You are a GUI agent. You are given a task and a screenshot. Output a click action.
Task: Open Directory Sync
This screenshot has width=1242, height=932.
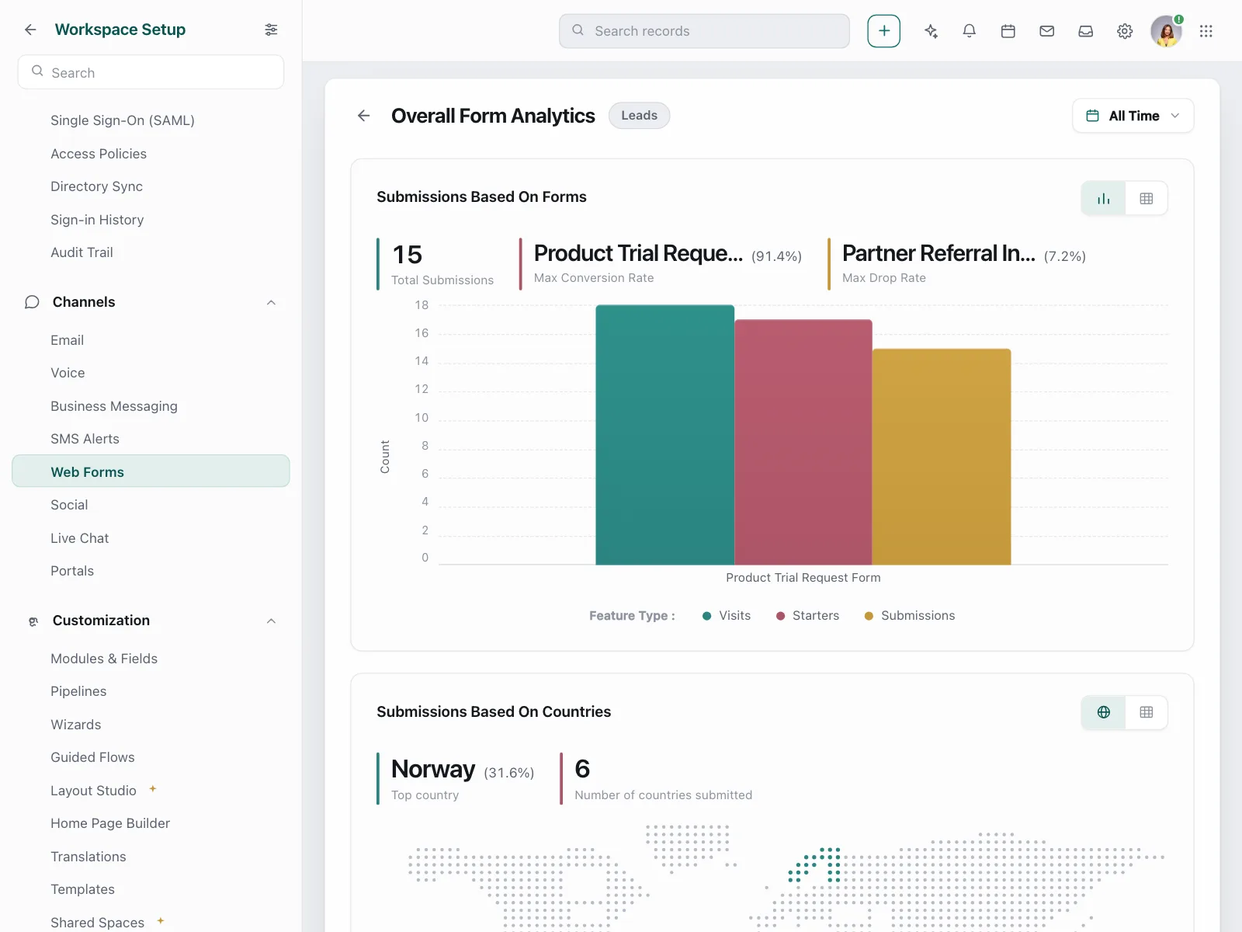coord(96,186)
